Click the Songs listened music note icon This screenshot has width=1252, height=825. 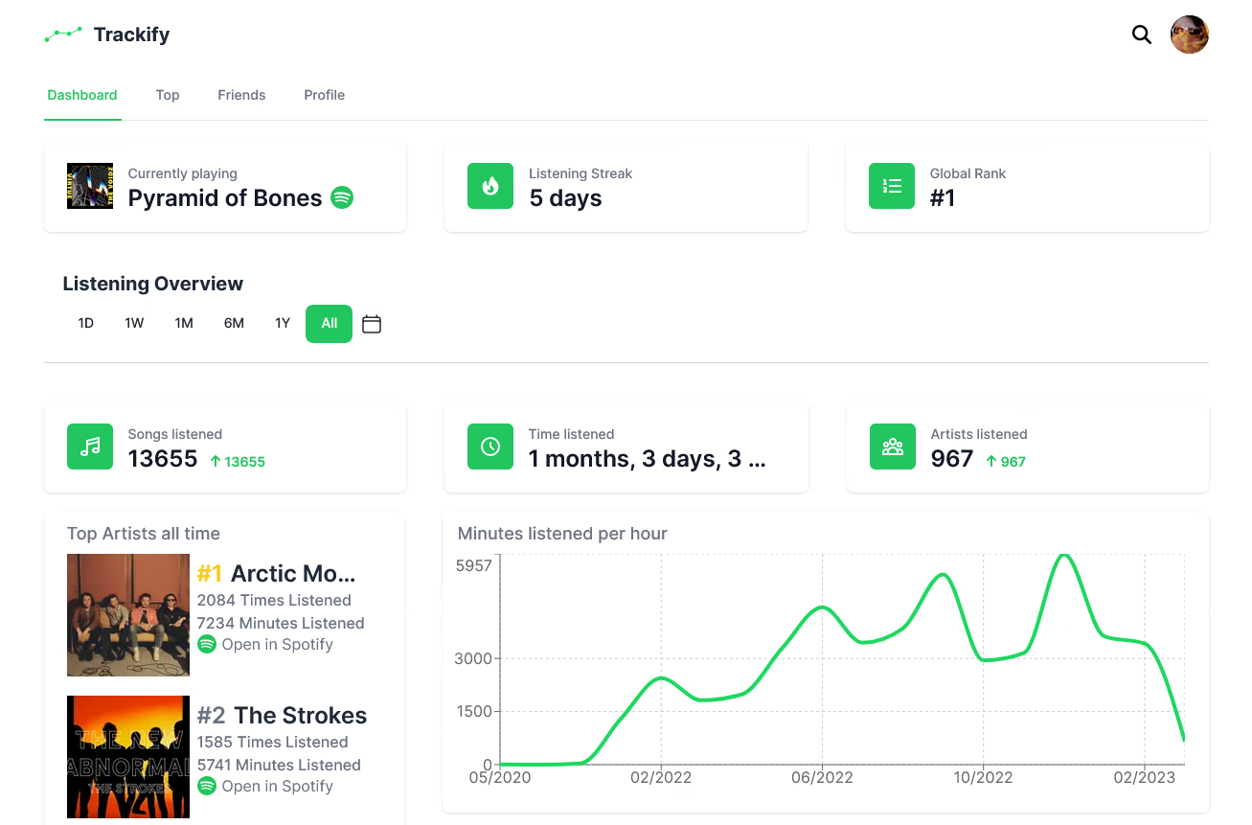[x=90, y=447]
